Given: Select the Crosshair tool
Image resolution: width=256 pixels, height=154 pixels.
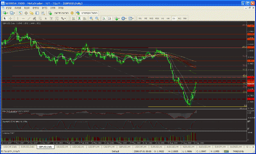Looking at the screenshot, I should tap(11, 18).
